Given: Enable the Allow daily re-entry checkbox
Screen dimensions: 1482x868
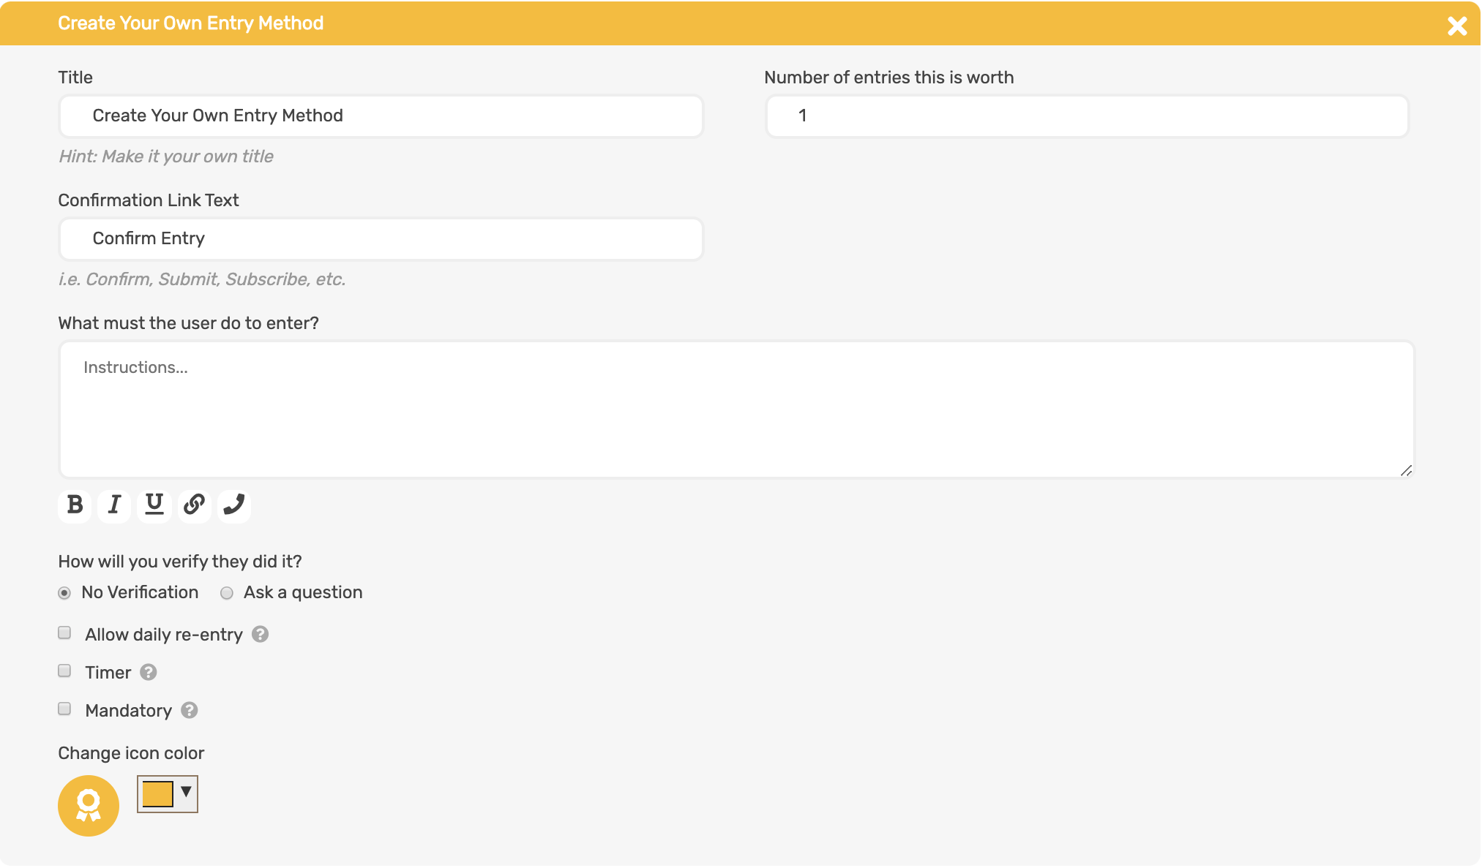Looking at the screenshot, I should click(64, 632).
